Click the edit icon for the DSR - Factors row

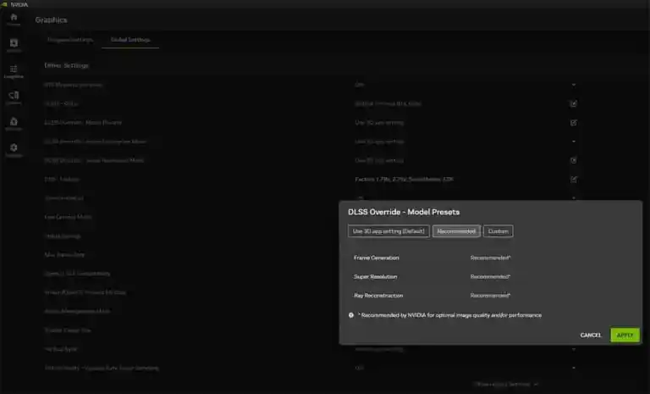coord(573,179)
